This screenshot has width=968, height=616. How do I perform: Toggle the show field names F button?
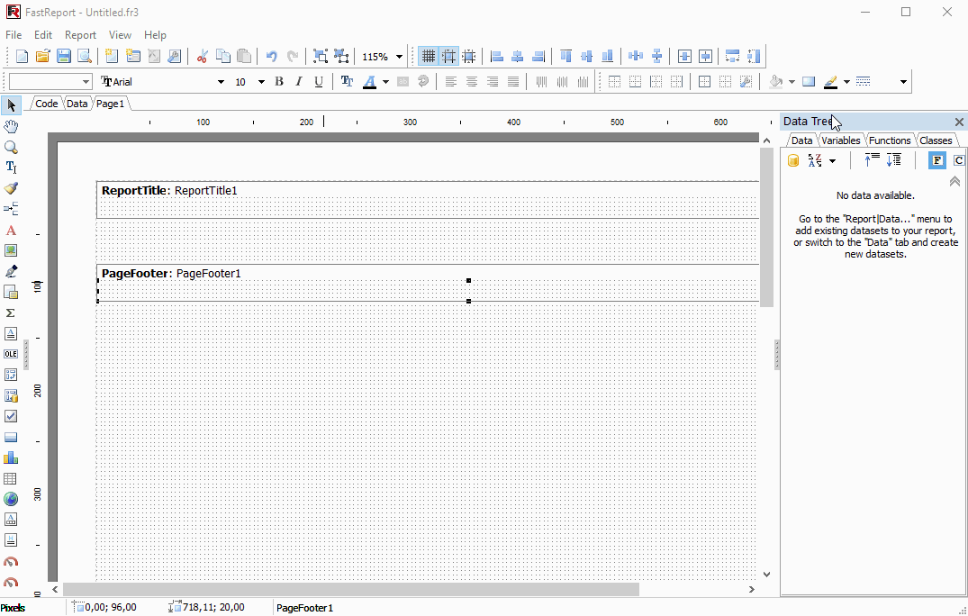point(937,160)
